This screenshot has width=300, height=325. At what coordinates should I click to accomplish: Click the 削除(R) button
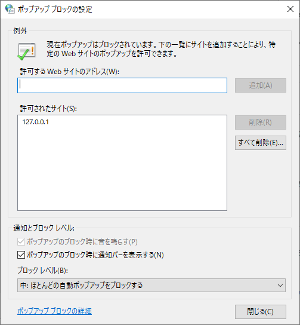tap(261, 122)
